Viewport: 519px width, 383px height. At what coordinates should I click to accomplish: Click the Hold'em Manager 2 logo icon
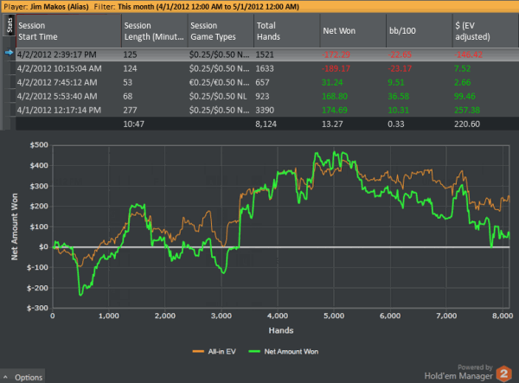[502, 372]
